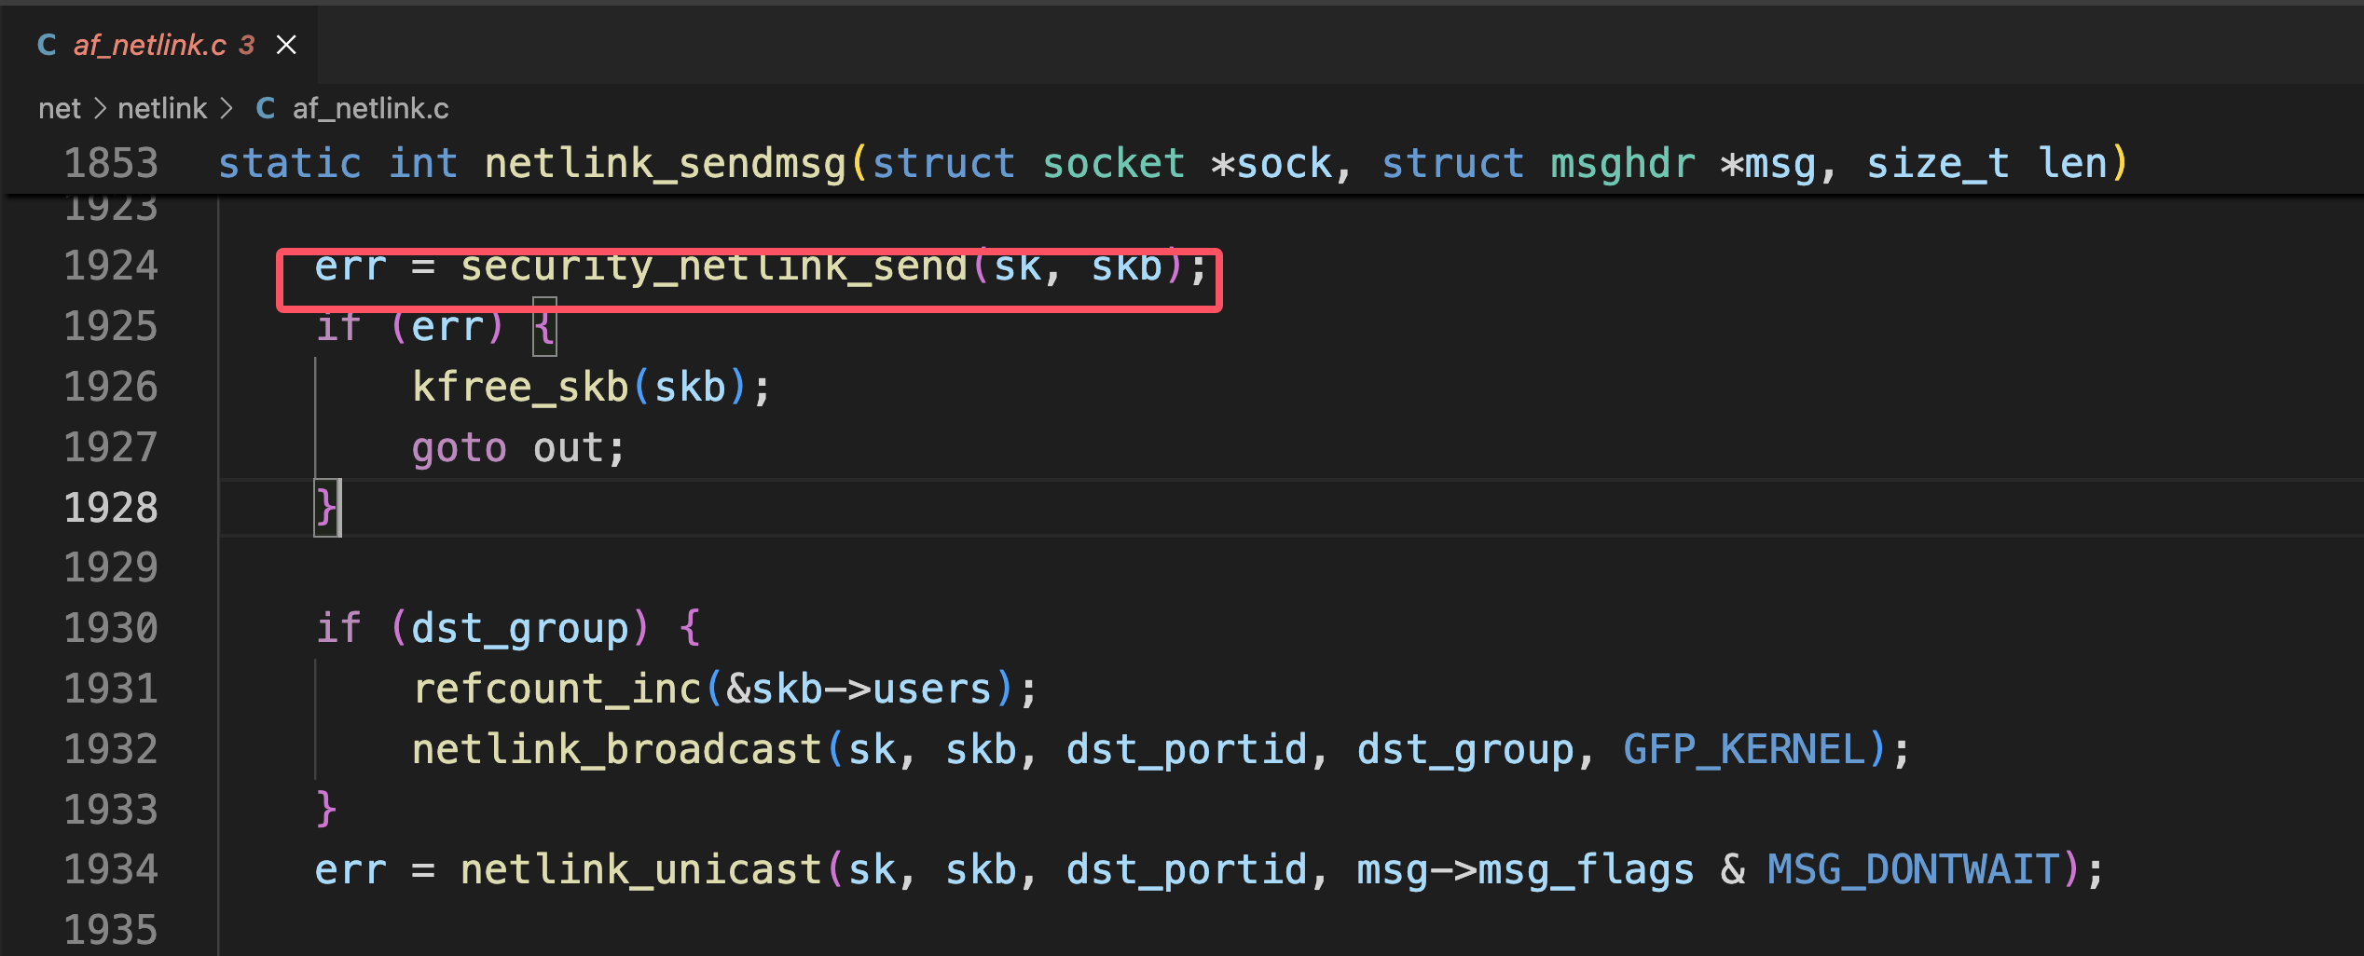Select the af_netlink.c editor tab
The height and width of the screenshot is (956, 2364).
(x=149, y=45)
